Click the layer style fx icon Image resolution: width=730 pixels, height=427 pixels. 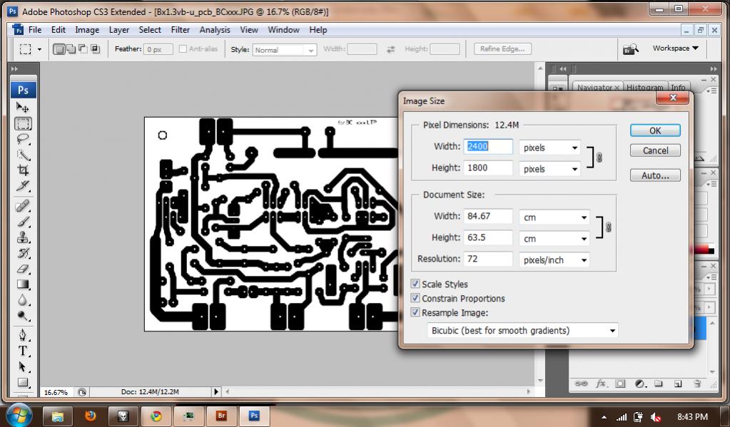tap(601, 384)
